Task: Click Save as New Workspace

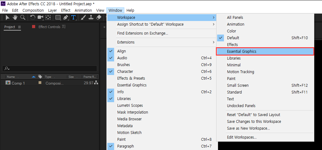Action: 265,128
